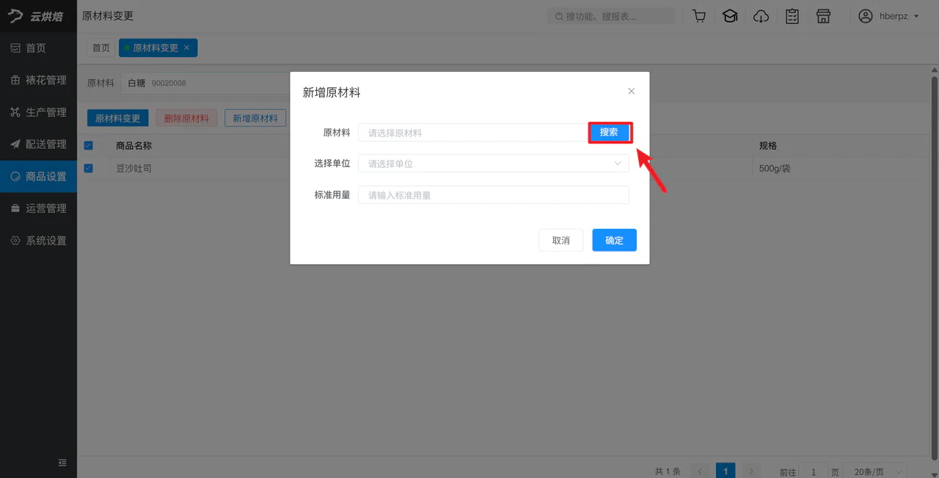This screenshot has height=478, width=939.
Task: Click the clipboard checklist icon
Action: coord(792,16)
